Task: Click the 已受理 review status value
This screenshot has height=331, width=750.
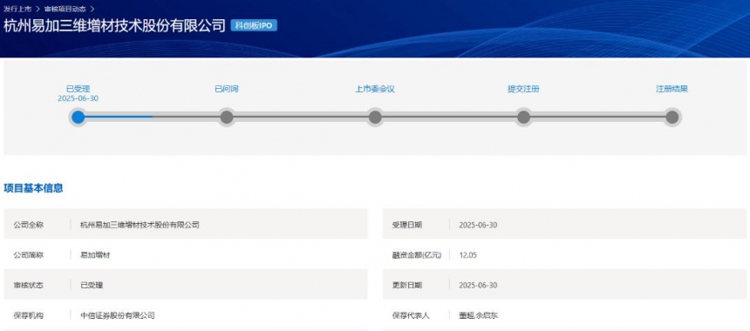Action: 92,285
